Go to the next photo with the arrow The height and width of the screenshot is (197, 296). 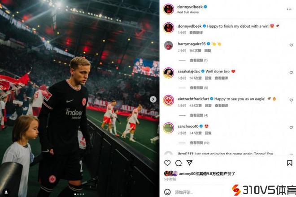pos(153,99)
